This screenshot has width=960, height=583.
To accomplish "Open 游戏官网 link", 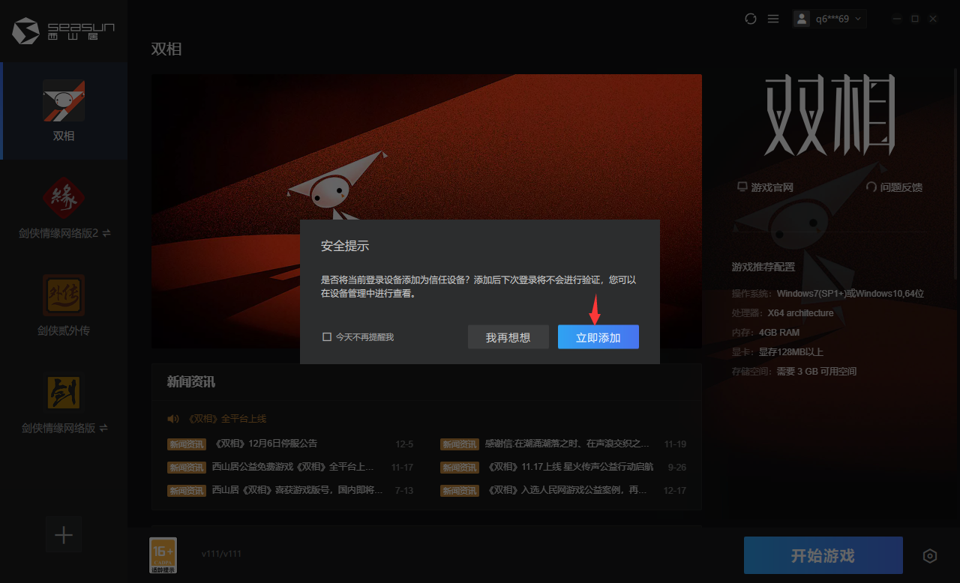I will [x=765, y=187].
